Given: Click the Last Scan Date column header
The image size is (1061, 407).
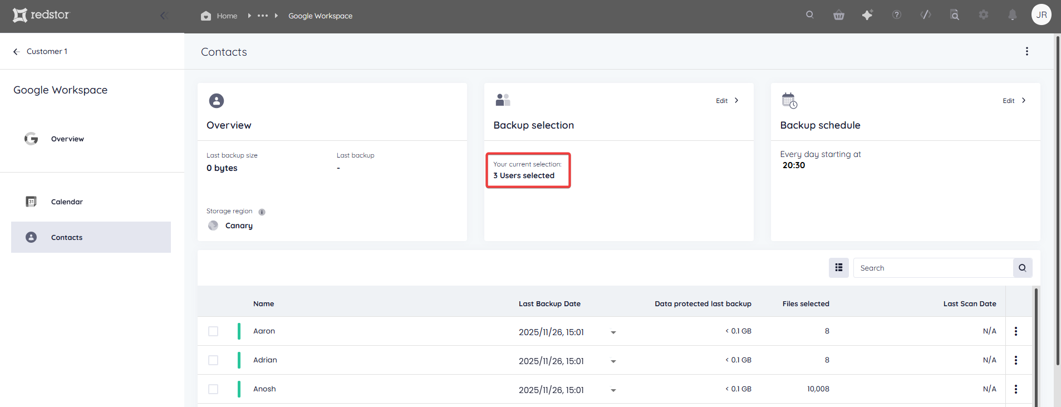Looking at the screenshot, I should pyautogui.click(x=970, y=303).
